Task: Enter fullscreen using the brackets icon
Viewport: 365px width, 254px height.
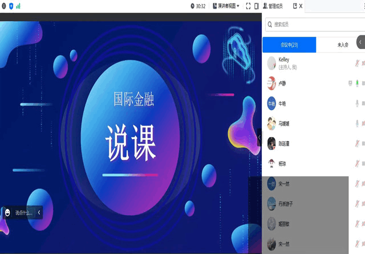Action: (x=248, y=6)
